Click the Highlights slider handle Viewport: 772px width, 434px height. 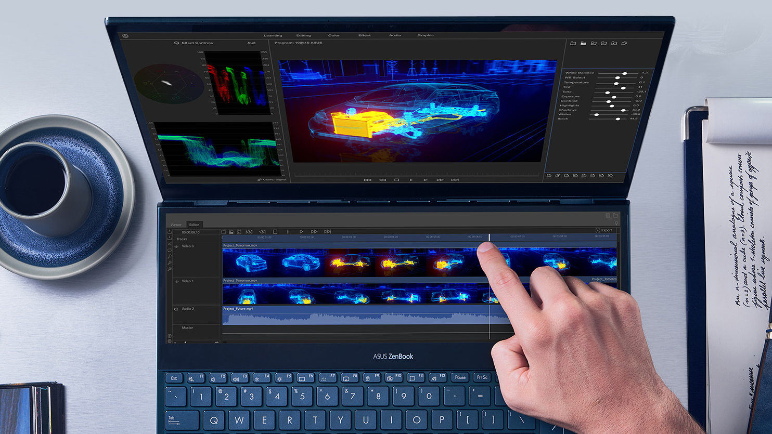coord(612,106)
